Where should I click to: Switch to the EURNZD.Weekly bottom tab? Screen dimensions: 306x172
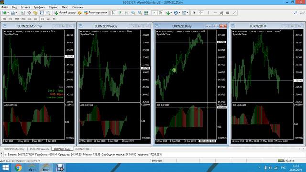(39, 149)
